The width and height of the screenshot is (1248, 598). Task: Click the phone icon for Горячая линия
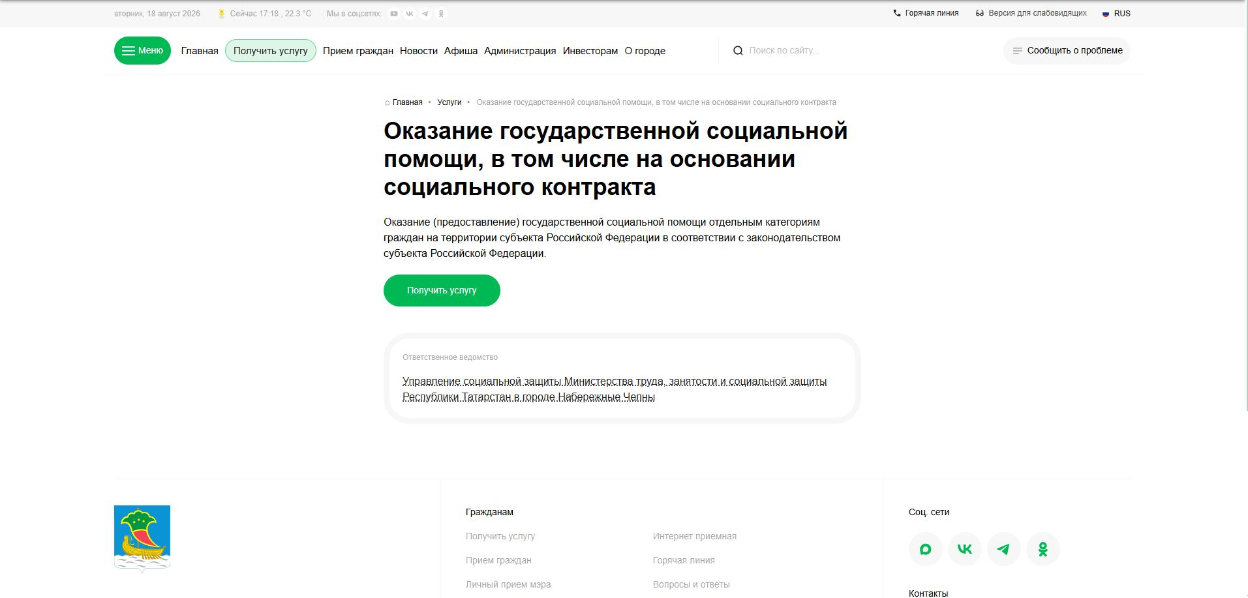(x=897, y=13)
